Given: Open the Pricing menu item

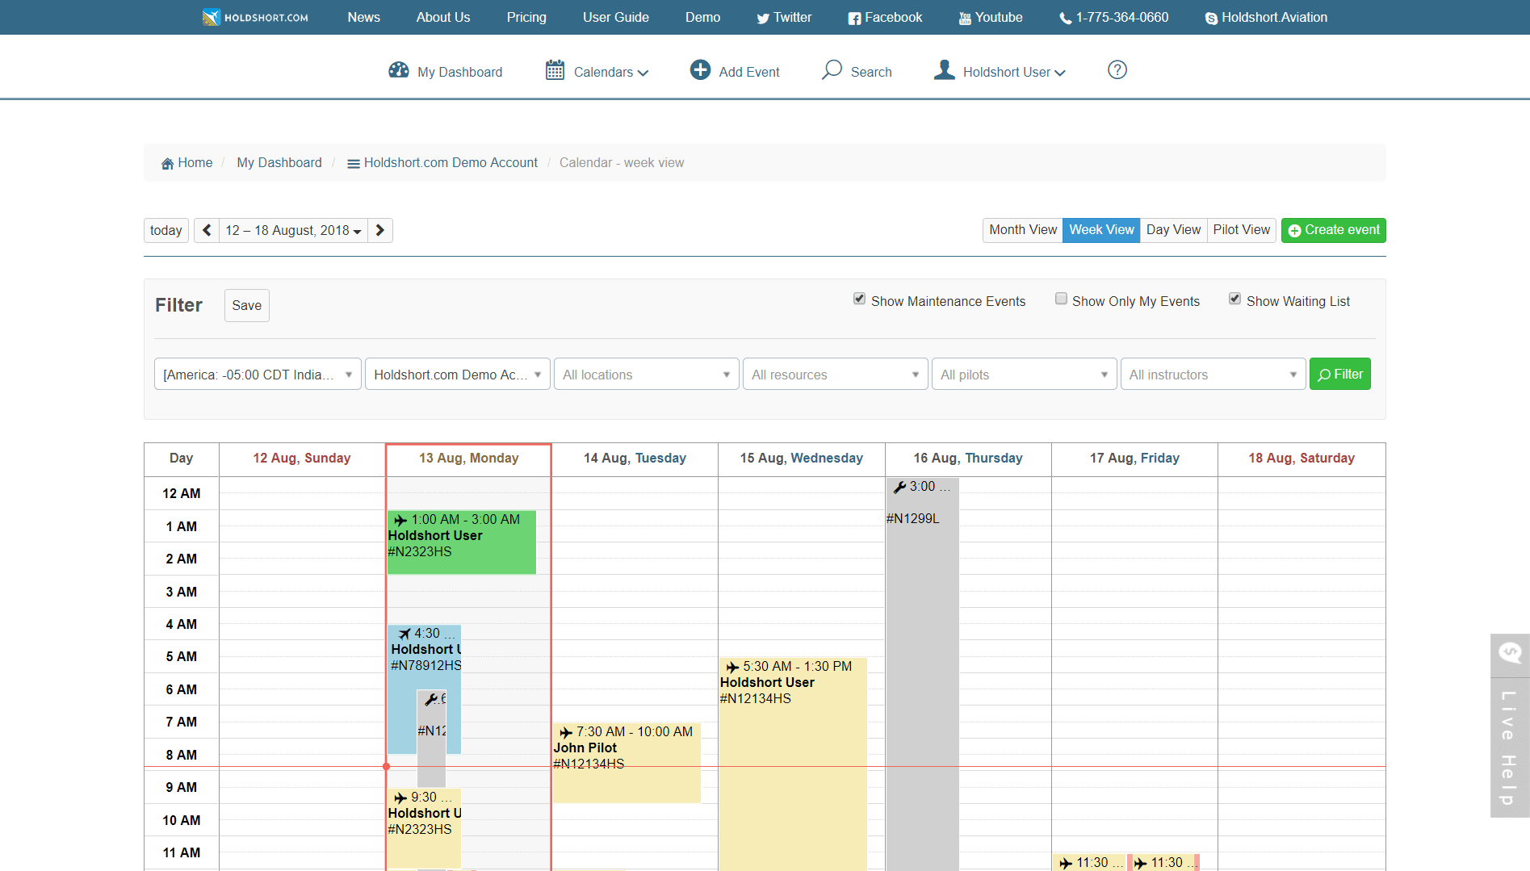Looking at the screenshot, I should click(x=526, y=17).
